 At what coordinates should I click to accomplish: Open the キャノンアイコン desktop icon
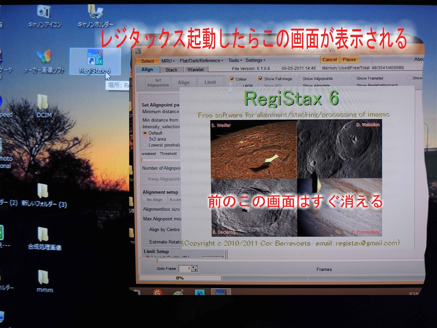44,17
